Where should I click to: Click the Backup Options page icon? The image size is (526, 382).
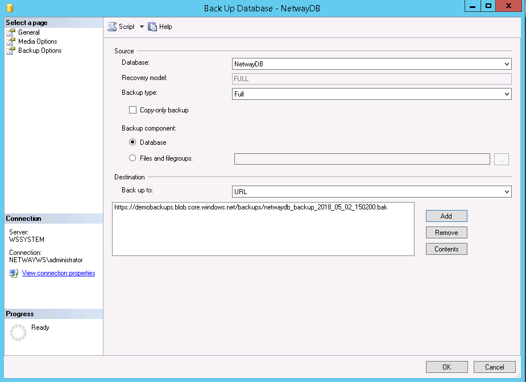point(10,51)
